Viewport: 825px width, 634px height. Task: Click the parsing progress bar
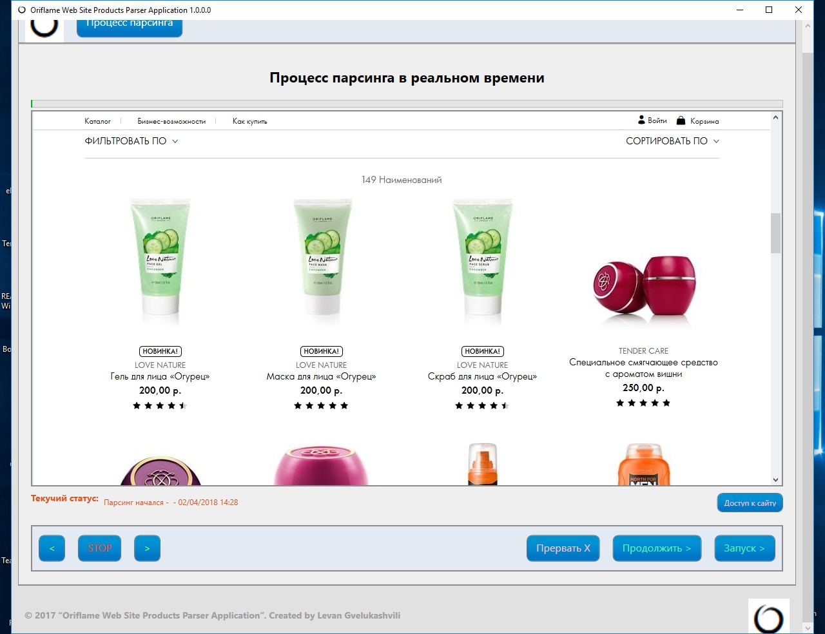click(x=407, y=104)
